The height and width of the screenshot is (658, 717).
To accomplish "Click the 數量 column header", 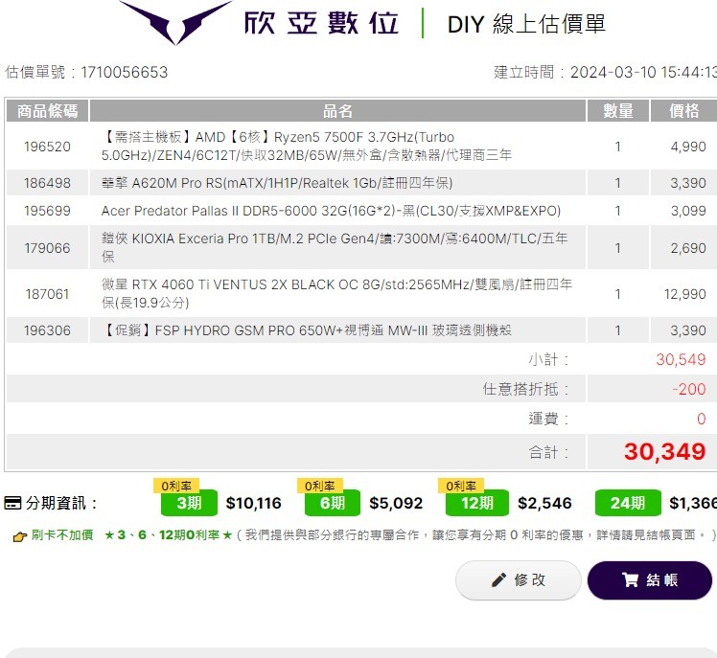I will tap(617, 111).
